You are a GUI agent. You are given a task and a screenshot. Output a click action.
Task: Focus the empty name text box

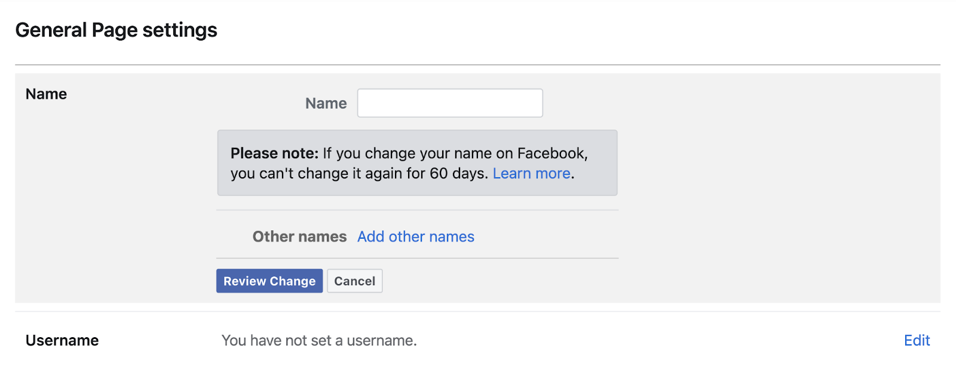coord(449,103)
